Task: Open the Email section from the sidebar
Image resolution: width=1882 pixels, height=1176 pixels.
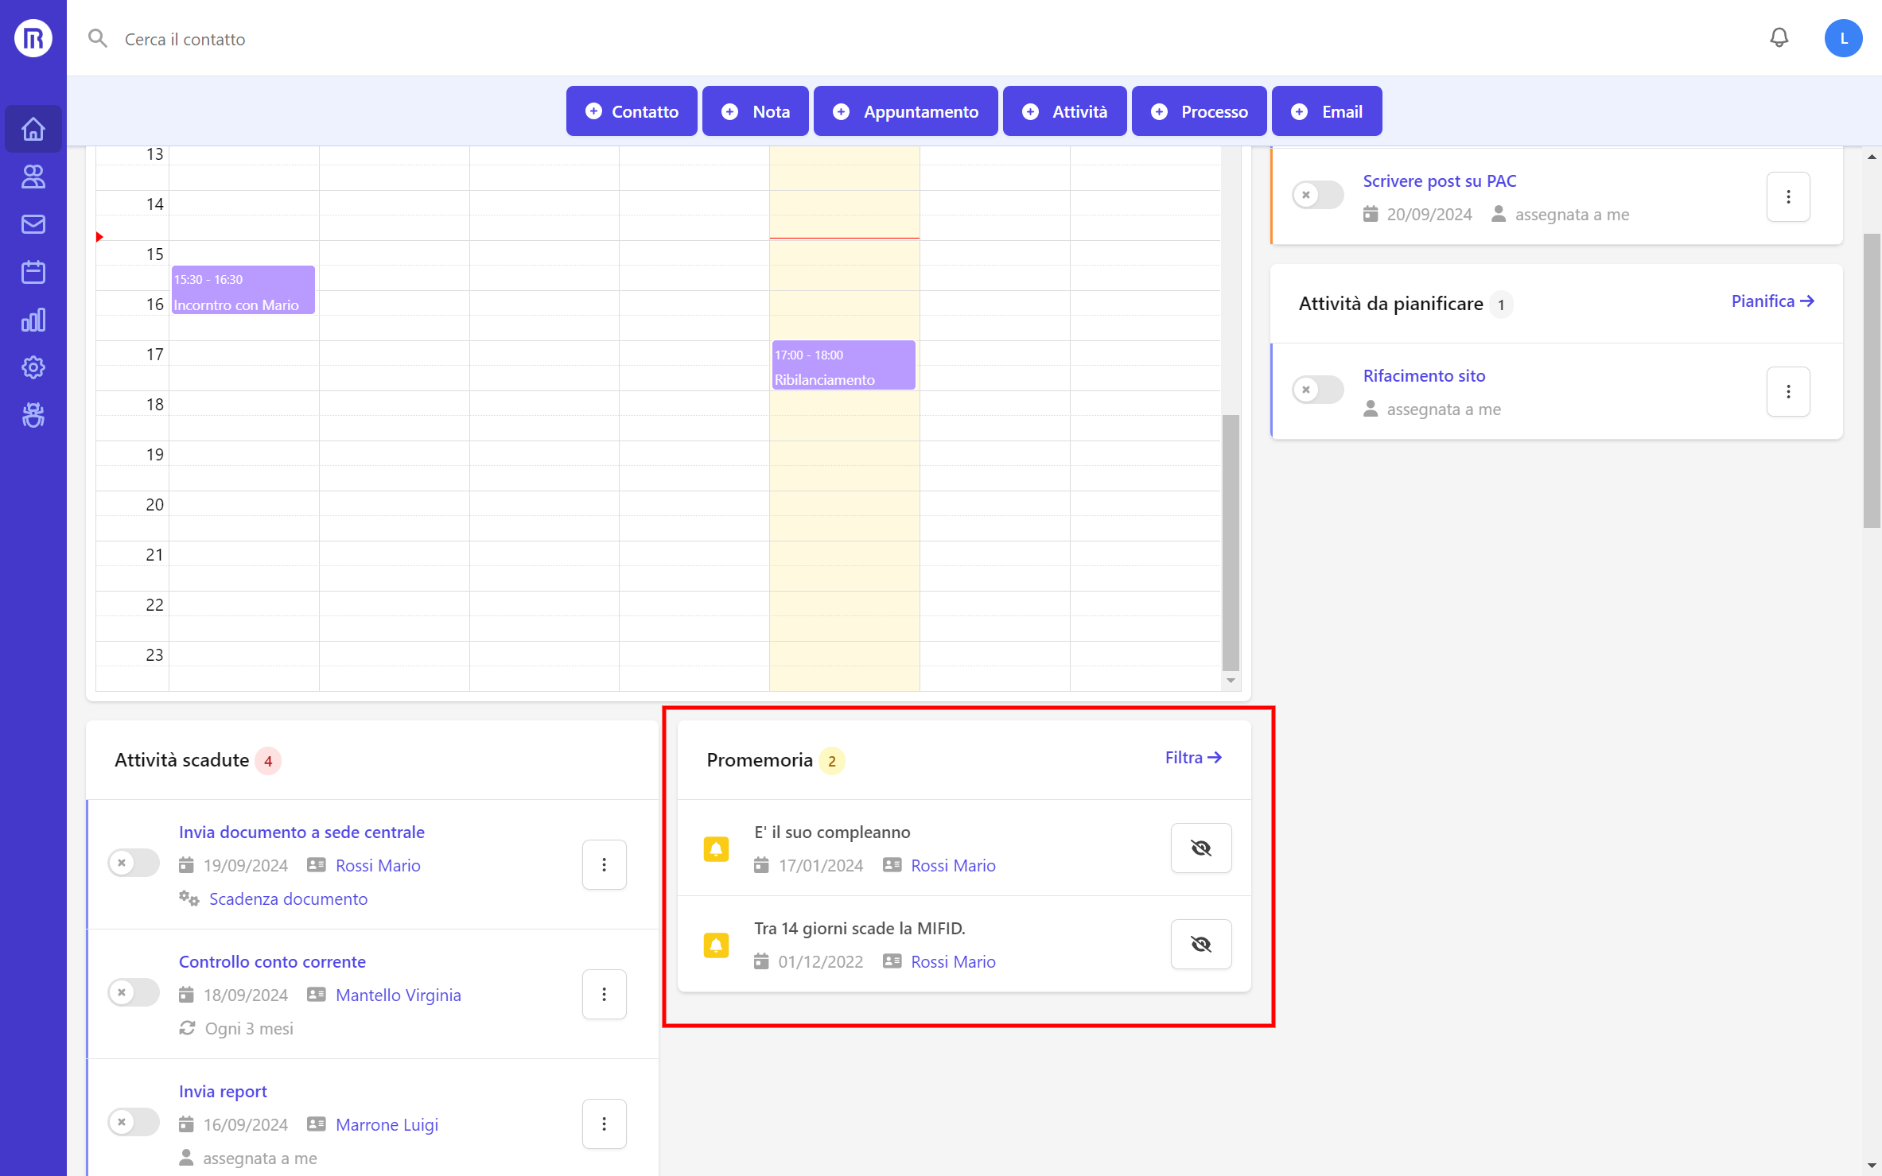Action: click(33, 224)
